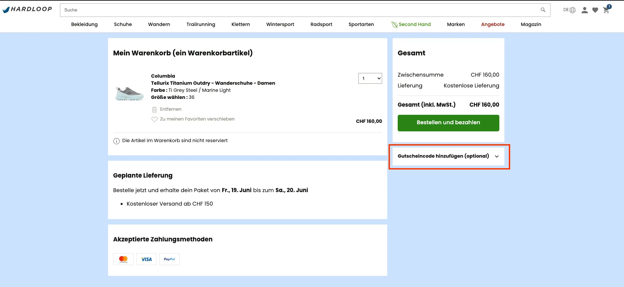Click Farbe: Ti Grey Steel / Marine Light text

coord(191,90)
